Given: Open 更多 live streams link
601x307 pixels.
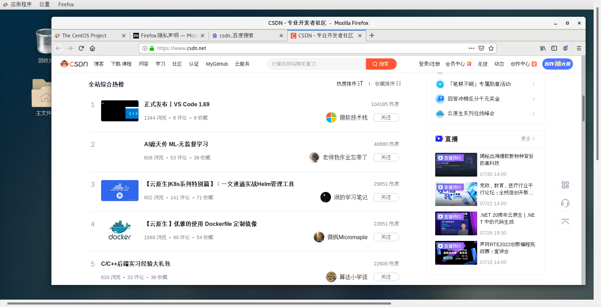Looking at the screenshot, I should 528,139.
